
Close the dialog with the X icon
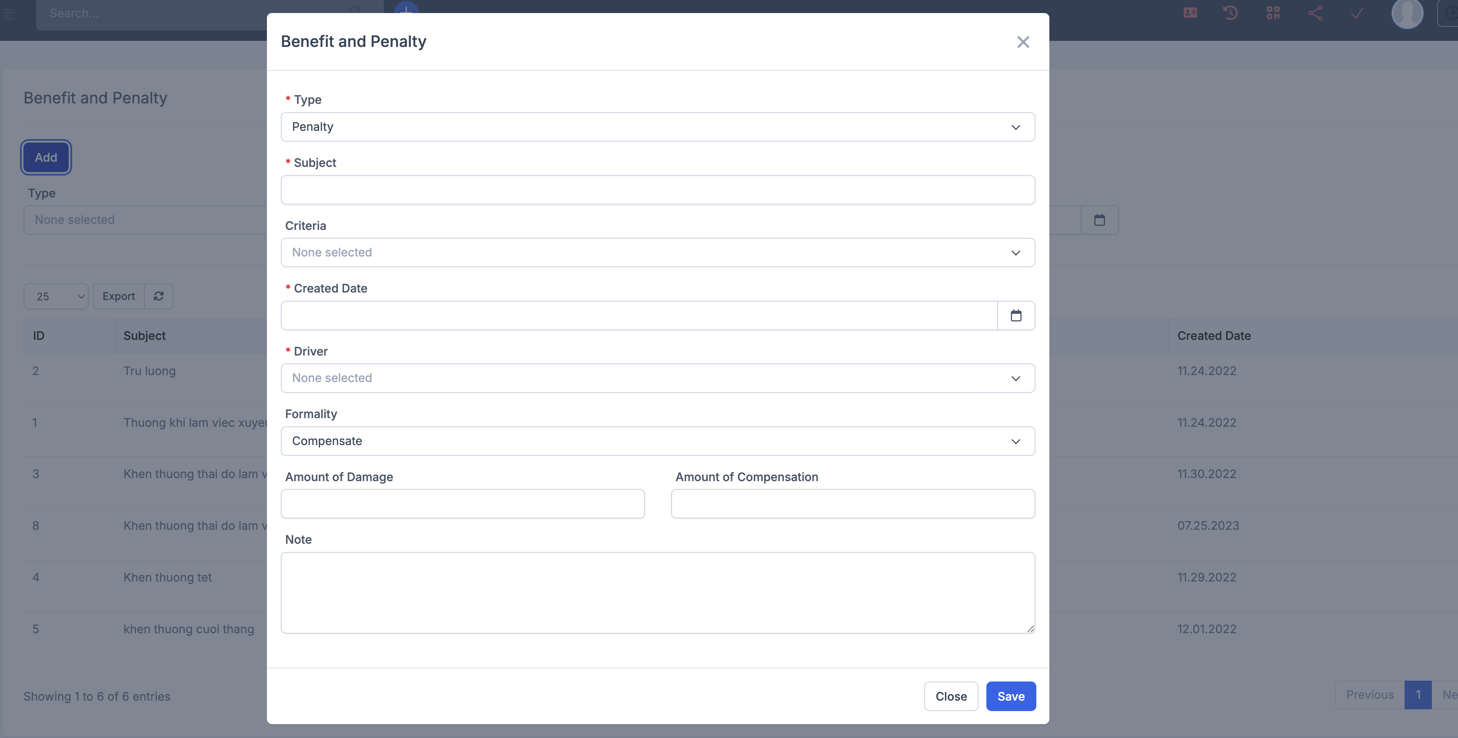click(1023, 42)
